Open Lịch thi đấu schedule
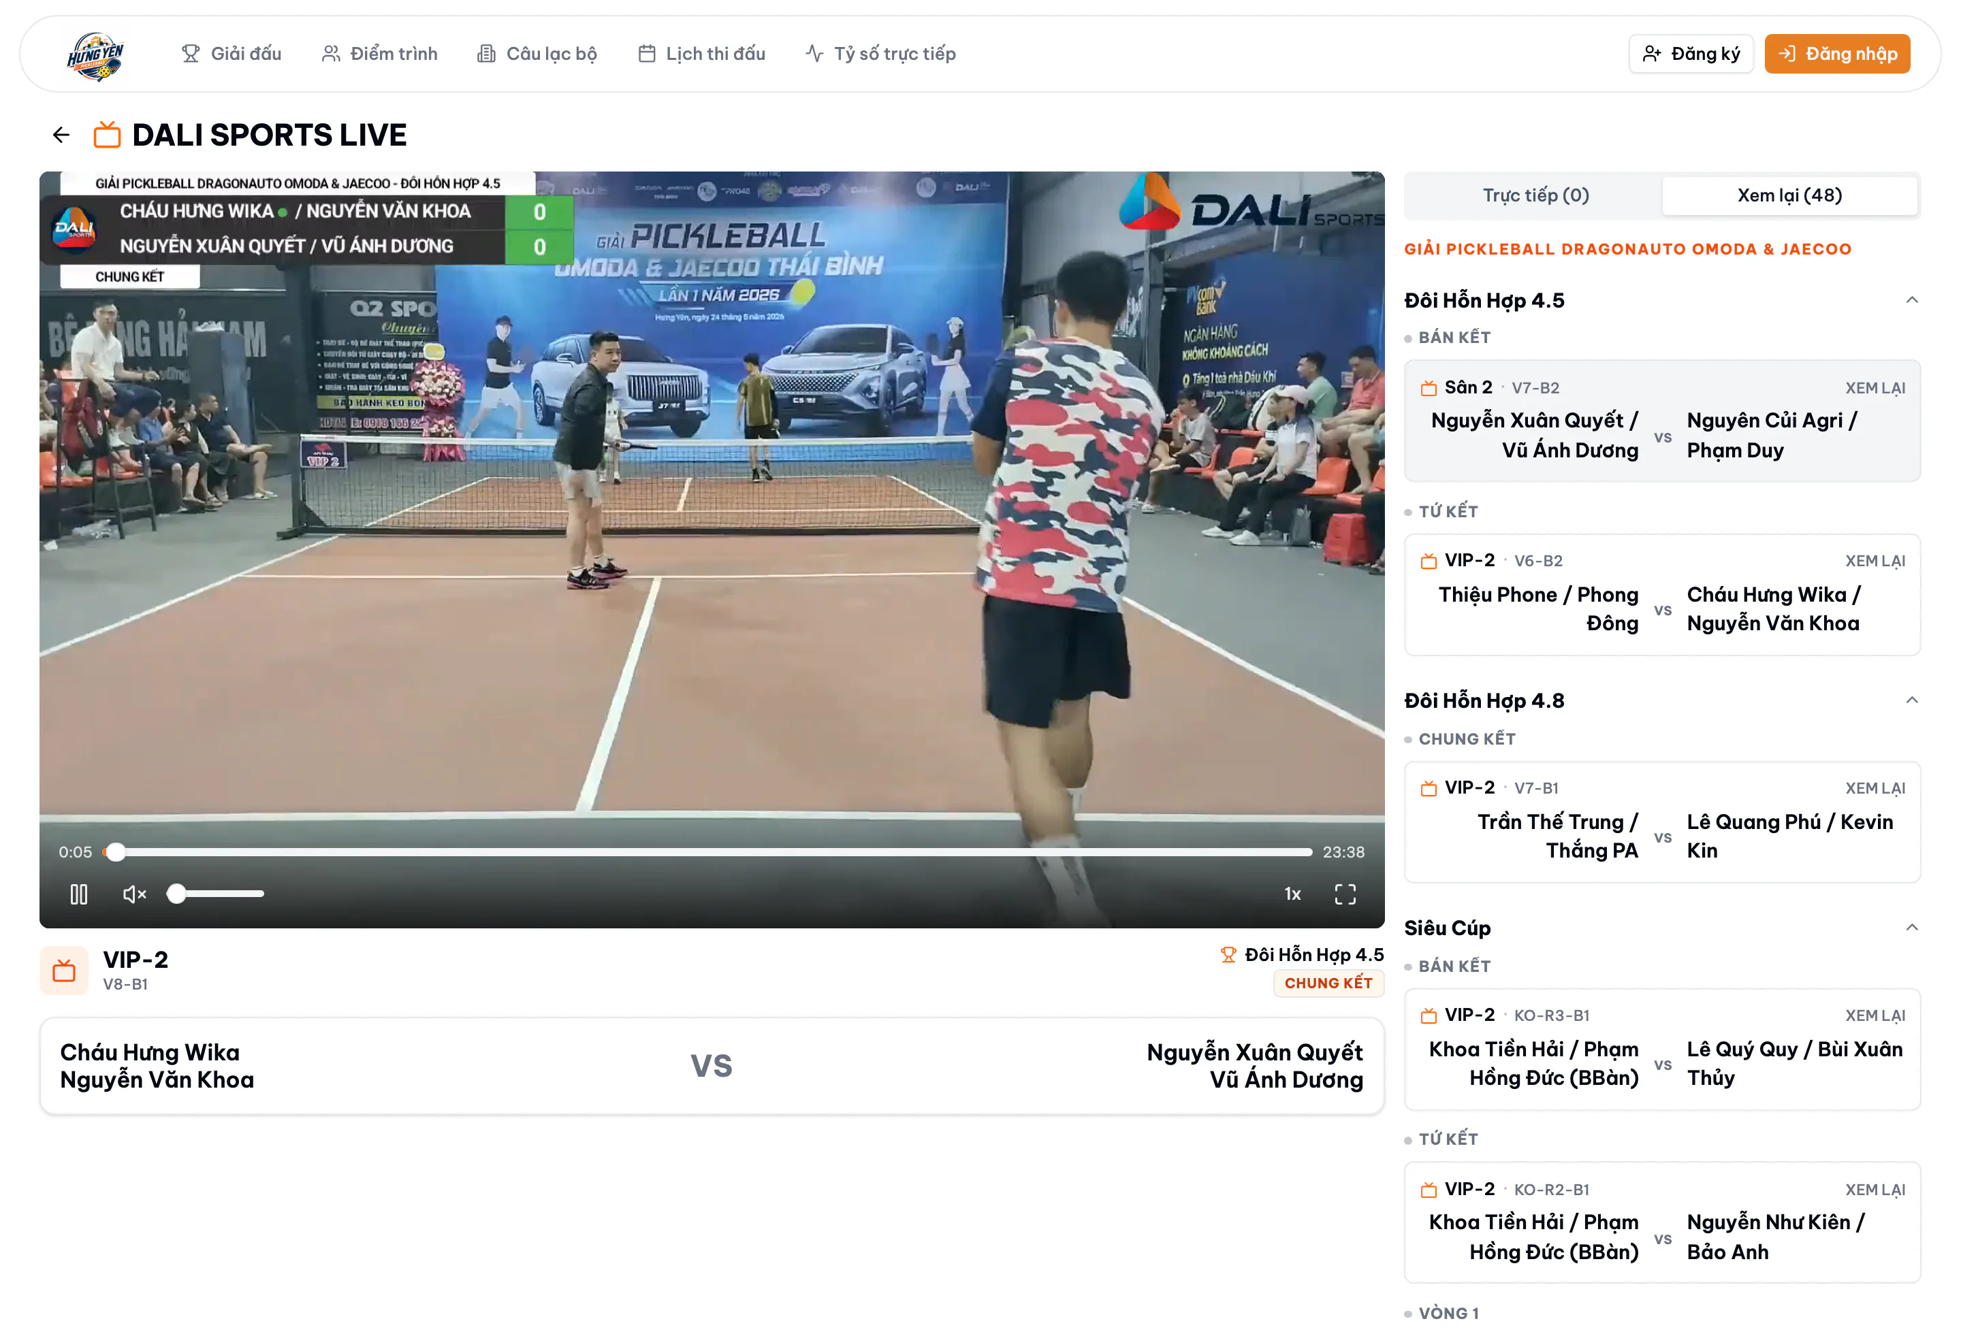This screenshot has height=1334, width=1961. click(x=701, y=54)
